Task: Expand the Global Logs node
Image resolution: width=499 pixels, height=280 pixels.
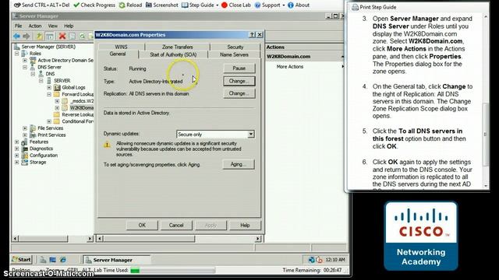Action: pyautogui.click(x=49, y=87)
